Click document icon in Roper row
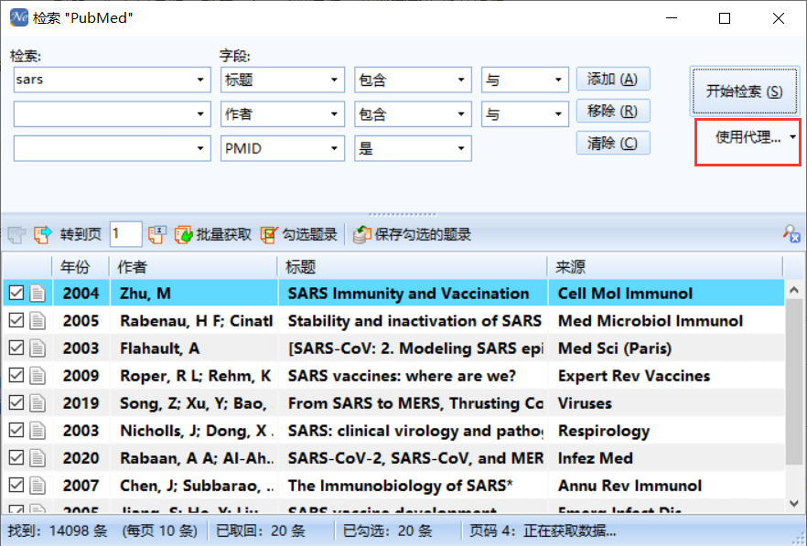The height and width of the screenshot is (546, 807). click(38, 376)
